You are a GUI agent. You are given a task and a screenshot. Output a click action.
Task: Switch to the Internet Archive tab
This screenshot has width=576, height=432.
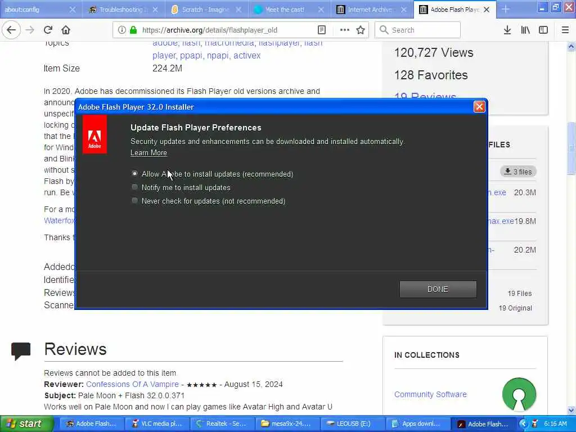(x=370, y=10)
